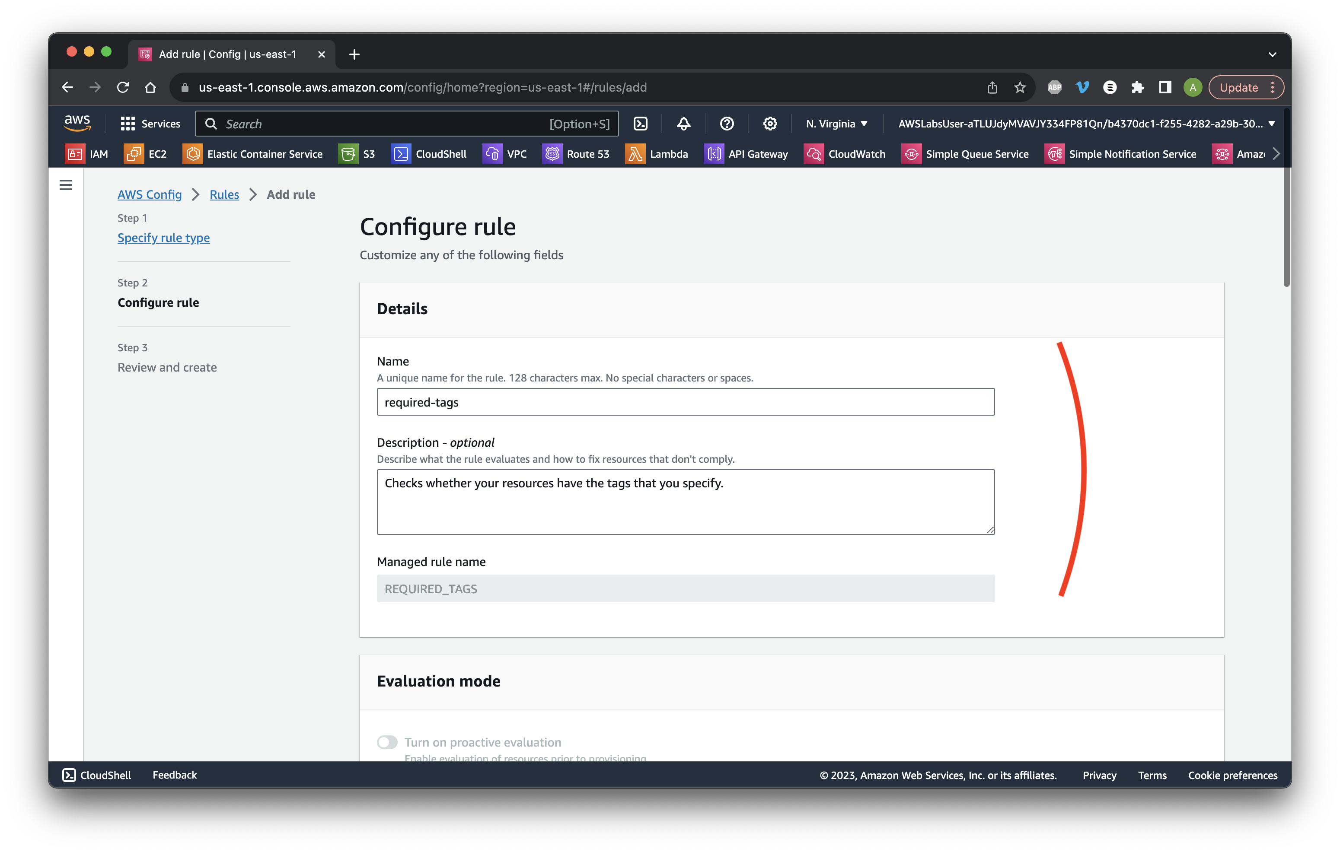Viewport: 1340px width, 852px height.
Task: Show more favorites with the right chevron
Action: (1276, 154)
